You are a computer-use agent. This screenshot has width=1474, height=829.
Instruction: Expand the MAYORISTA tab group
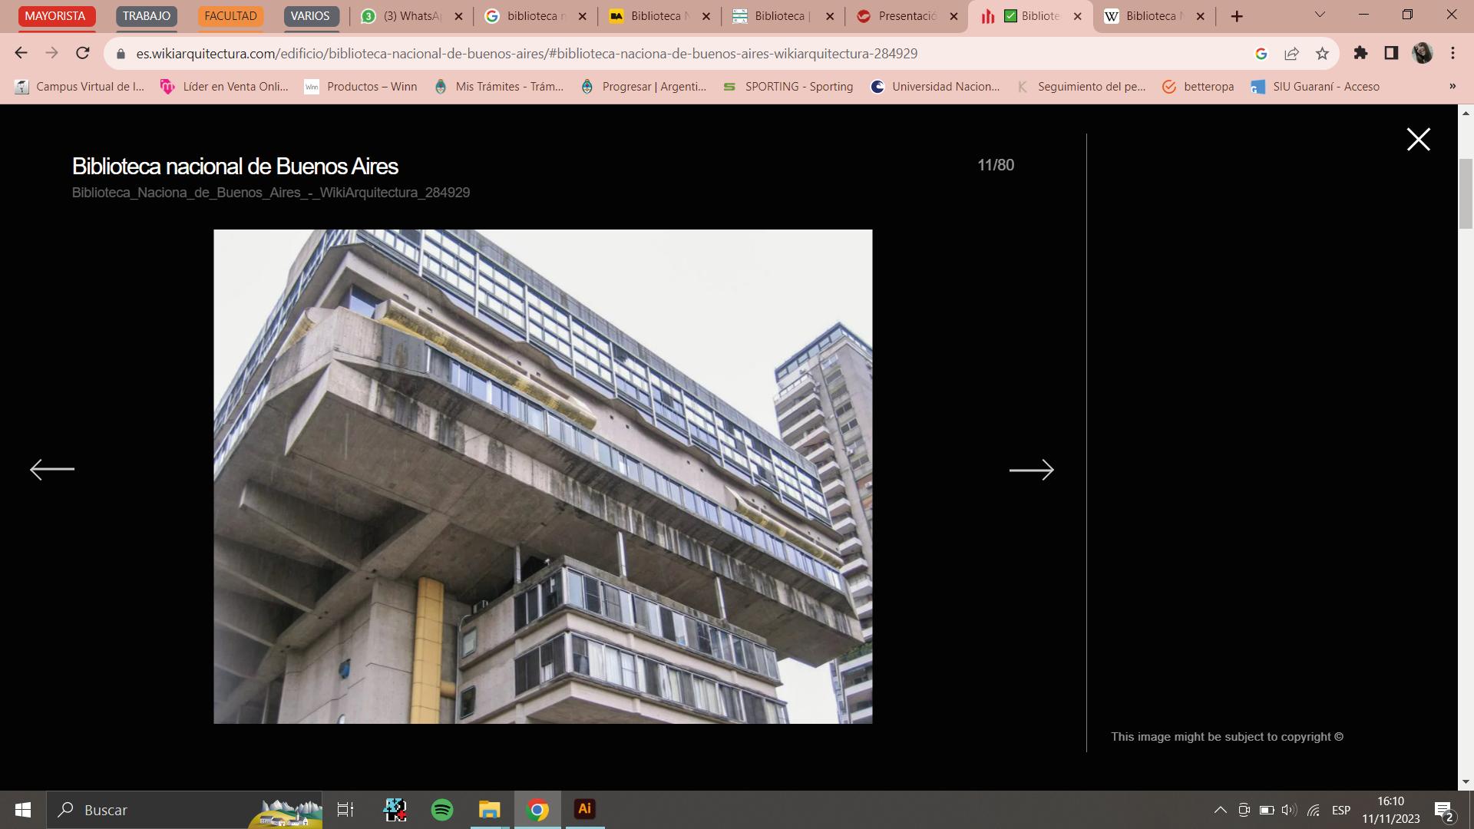[55, 16]
